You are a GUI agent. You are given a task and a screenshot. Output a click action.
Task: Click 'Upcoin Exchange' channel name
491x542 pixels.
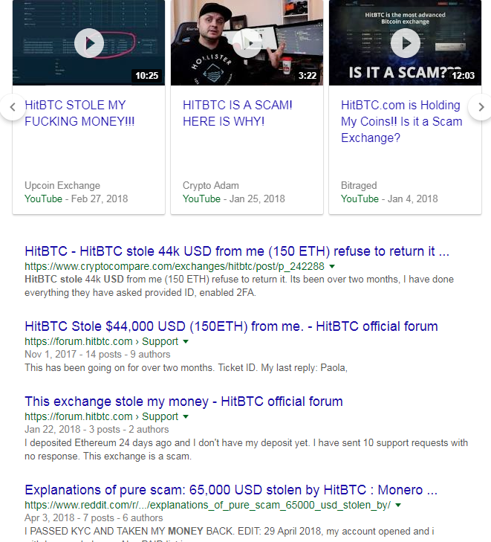tap(62, 186)
